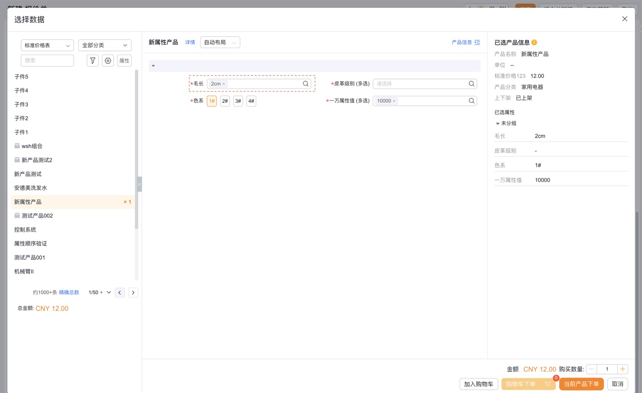Focus the product search input
Screen dimensions: 642x393
(47, 61)
